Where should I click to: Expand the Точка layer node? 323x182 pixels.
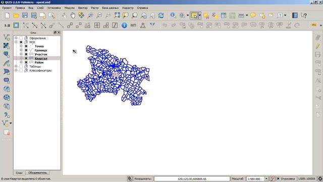(x=21, y=46)
